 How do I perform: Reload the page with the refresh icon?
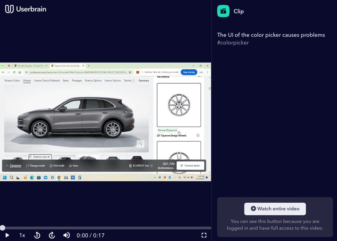tap(14, 72)
